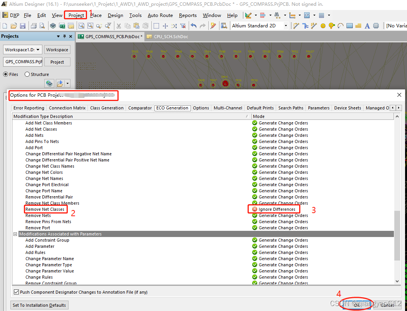
Task: Toggle Push Component Designator Changes checkbox
Action: tap(16, 292)
